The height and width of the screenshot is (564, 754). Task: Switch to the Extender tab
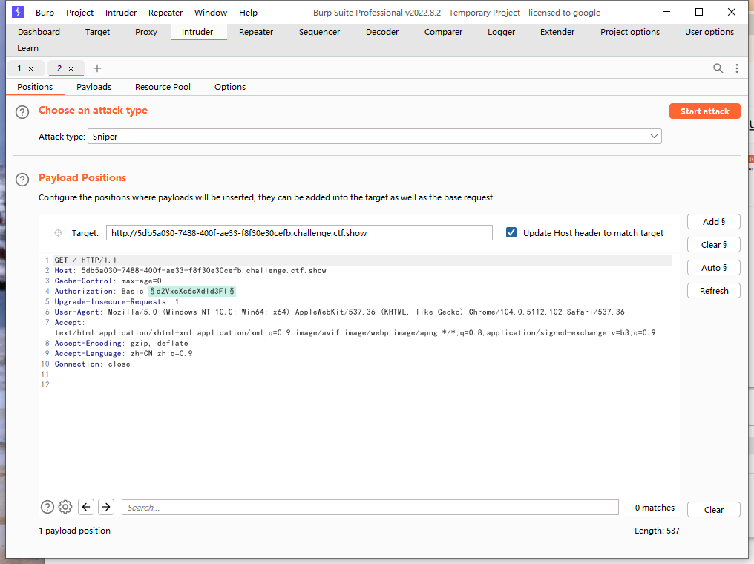pos(557,32)
